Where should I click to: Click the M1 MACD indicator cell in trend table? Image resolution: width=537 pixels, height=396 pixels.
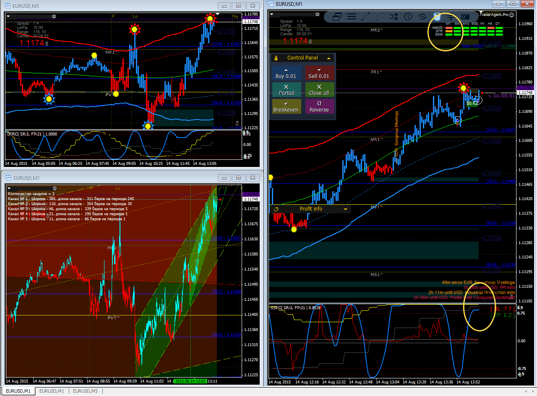(x=448, y=28)
